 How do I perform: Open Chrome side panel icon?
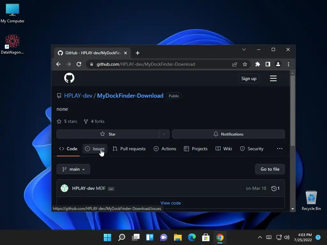pyautogui.click(x=268, y=64)
